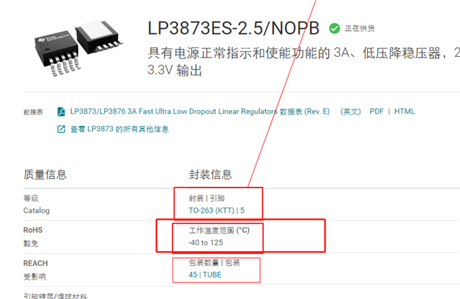Click the 45 | TUBE packaging link

205,275
